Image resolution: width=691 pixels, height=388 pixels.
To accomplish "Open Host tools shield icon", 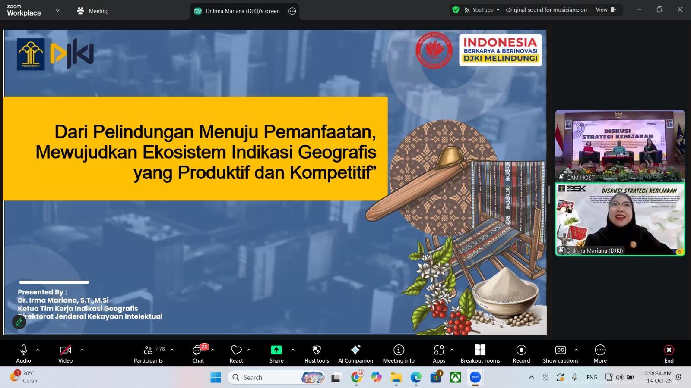I will (x=317, y=354).
